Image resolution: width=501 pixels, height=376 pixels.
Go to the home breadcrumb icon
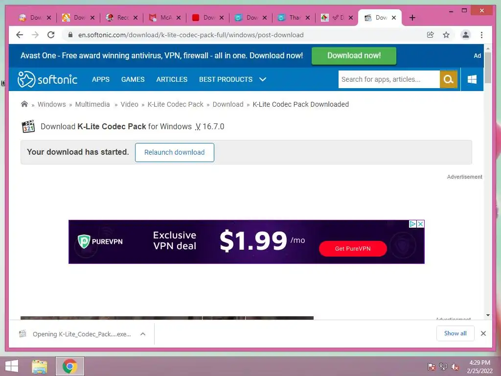pos(24,104)
